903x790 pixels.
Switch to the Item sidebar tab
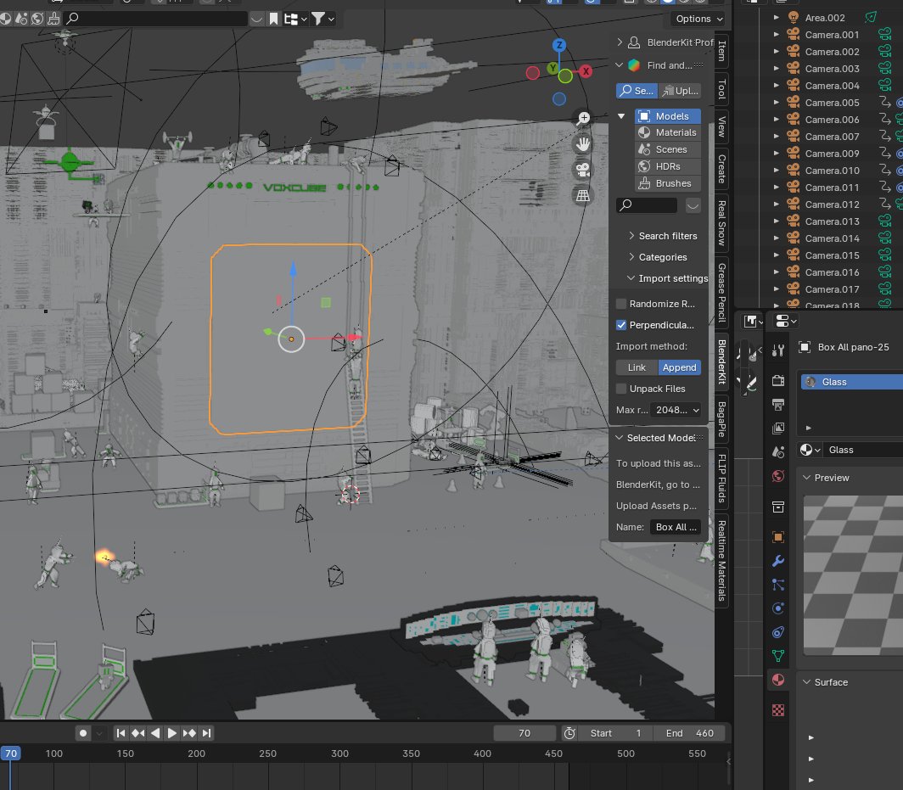[x=722, y=50]
